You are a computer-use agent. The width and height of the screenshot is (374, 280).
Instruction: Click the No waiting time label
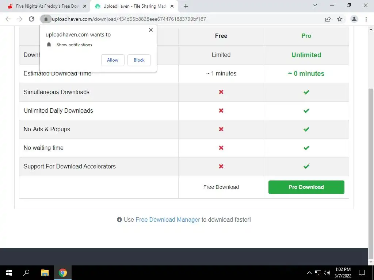click(x=43, y=148)
